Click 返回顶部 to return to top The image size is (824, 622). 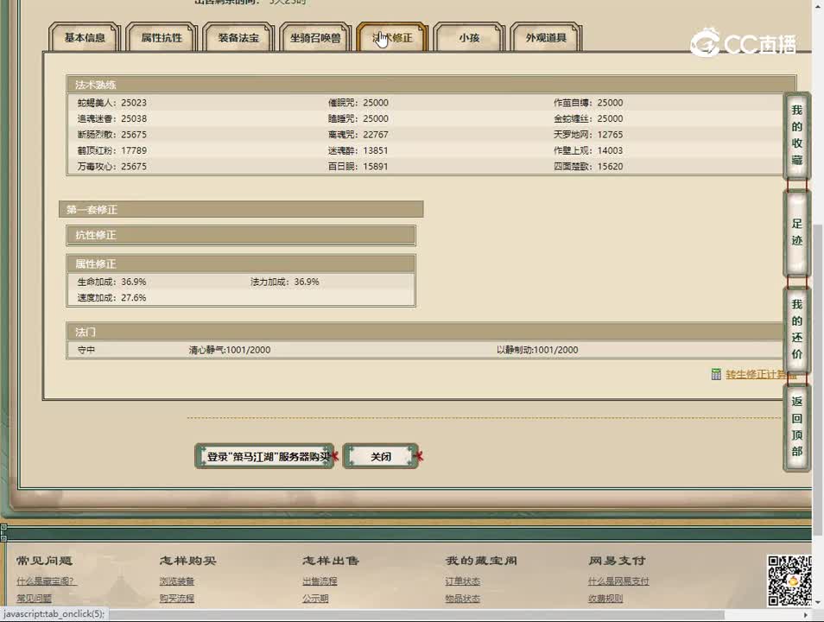pyautogui.click(x=796, y=427)
